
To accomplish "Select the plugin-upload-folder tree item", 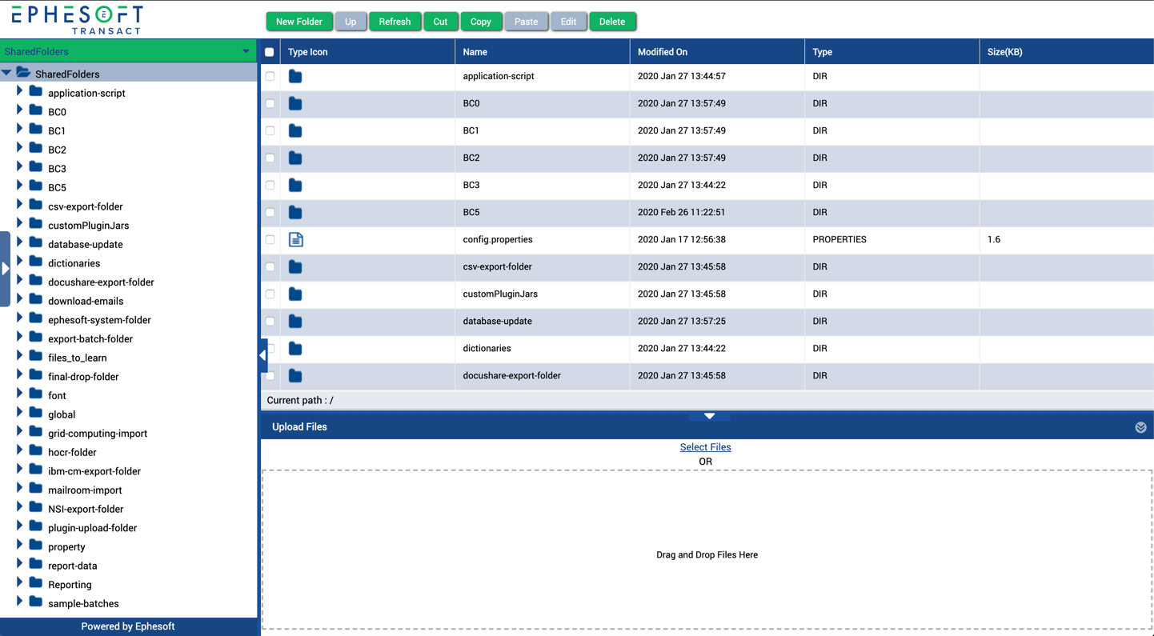I will tap(92, 528).
